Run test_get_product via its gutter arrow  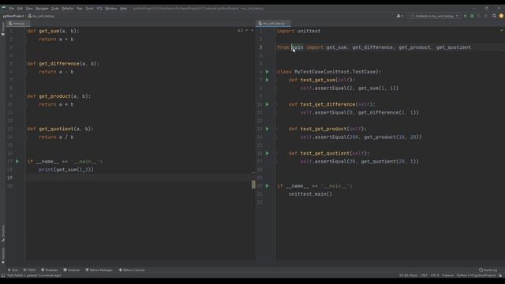click(267, 129)
